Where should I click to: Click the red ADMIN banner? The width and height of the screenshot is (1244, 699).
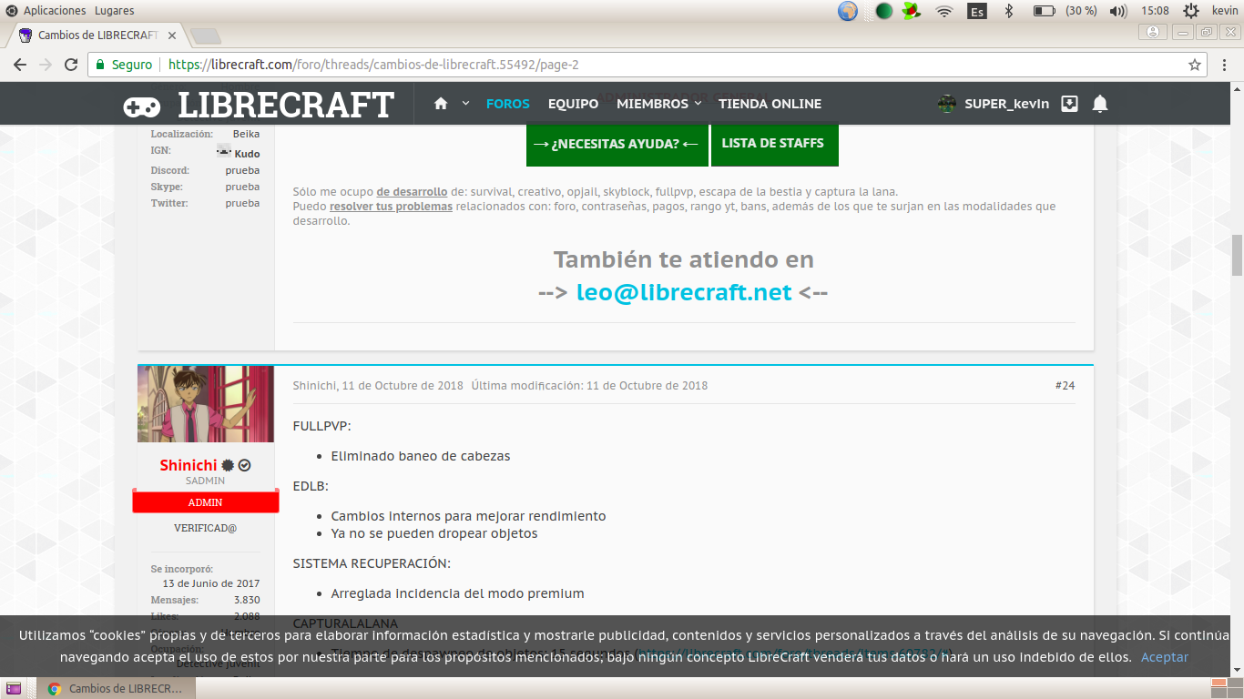[206, 502]
